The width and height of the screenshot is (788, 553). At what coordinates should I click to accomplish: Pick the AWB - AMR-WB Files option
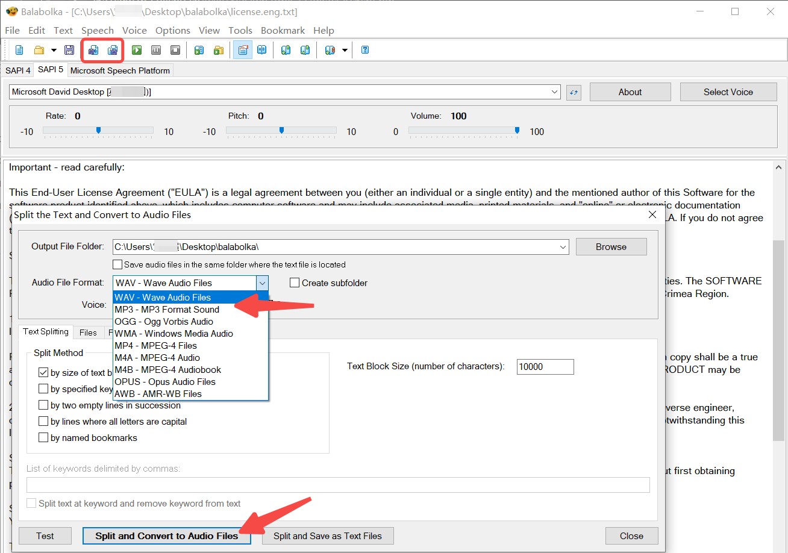tap(190, 394)
